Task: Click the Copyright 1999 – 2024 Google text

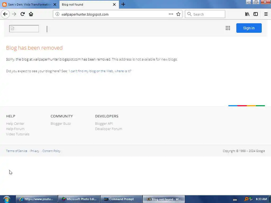Action: [x=244, y=151]
